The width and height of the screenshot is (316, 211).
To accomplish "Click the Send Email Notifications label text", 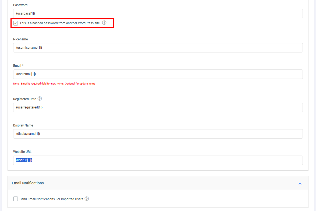I will coord(51,199).
